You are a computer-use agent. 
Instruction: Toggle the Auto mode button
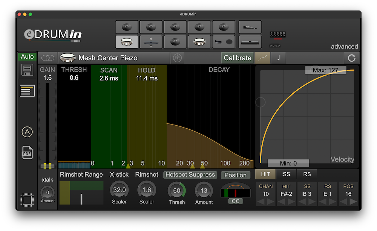(27, 56)
